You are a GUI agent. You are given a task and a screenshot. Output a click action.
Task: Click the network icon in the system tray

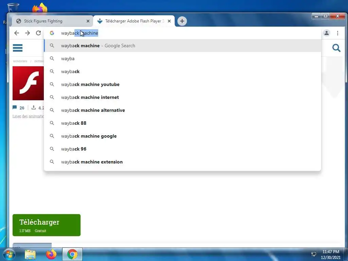(x=314, y=254)
